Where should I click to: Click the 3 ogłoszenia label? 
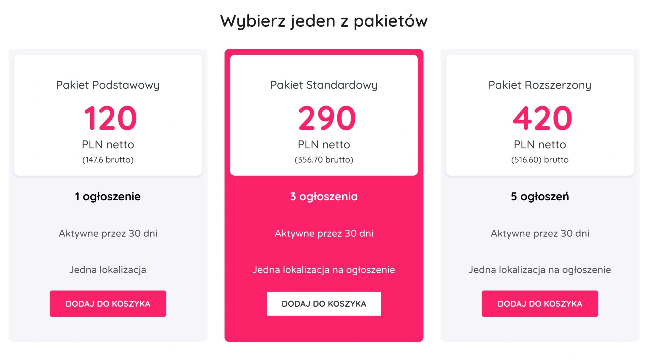(324, 196)
